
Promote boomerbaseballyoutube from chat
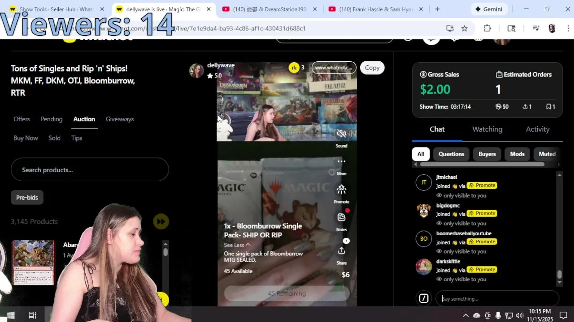point(482,241)
